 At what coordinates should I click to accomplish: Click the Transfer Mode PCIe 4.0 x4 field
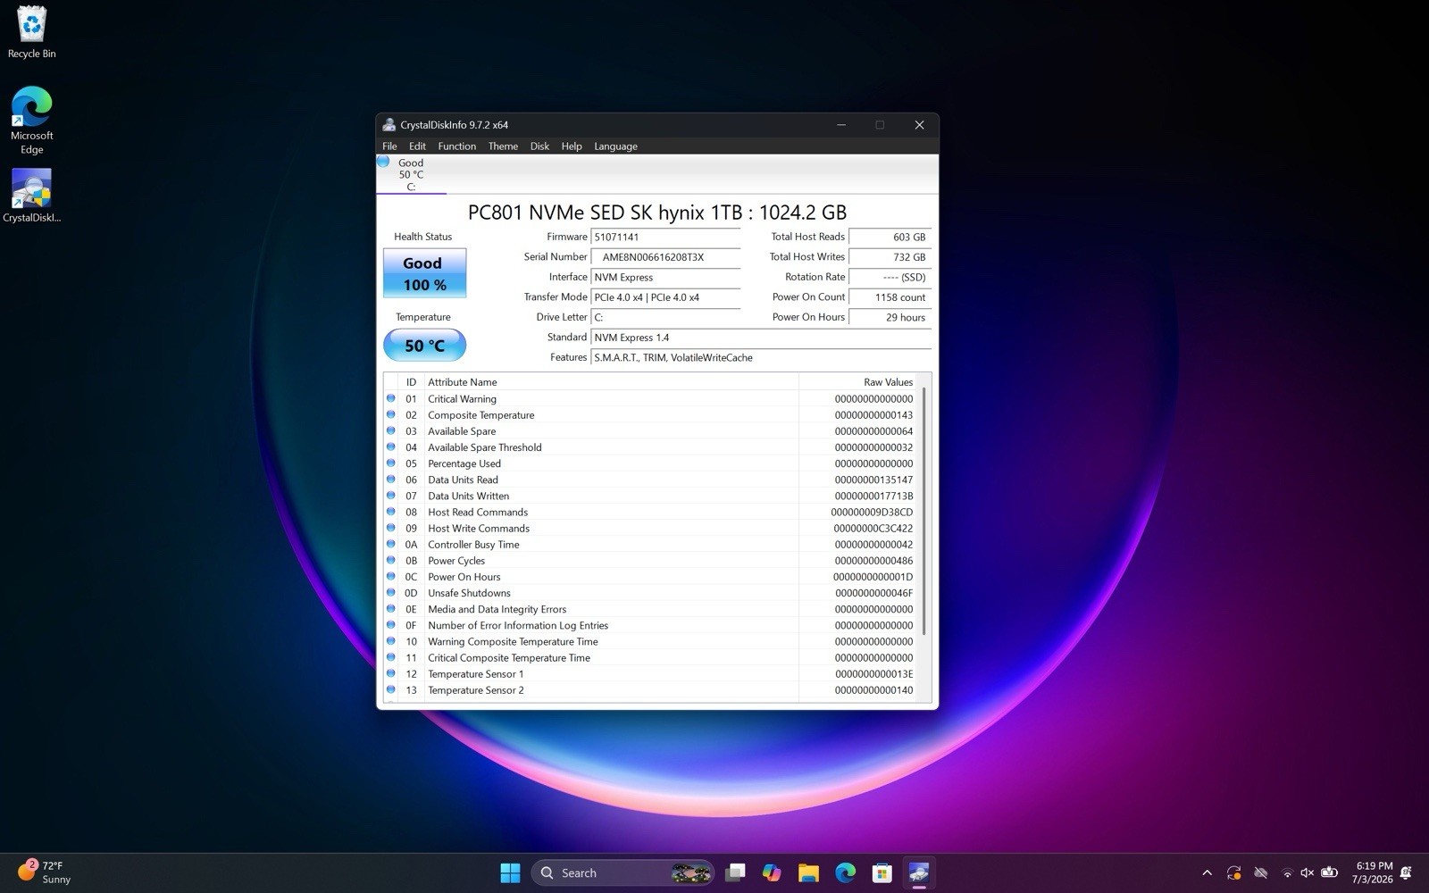pyautogui.click(x=665, y=297)
